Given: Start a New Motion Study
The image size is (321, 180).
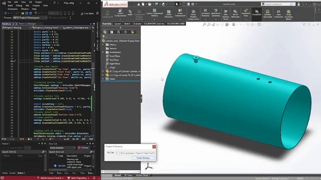Looking at the screenshot, I should (226, 14).
